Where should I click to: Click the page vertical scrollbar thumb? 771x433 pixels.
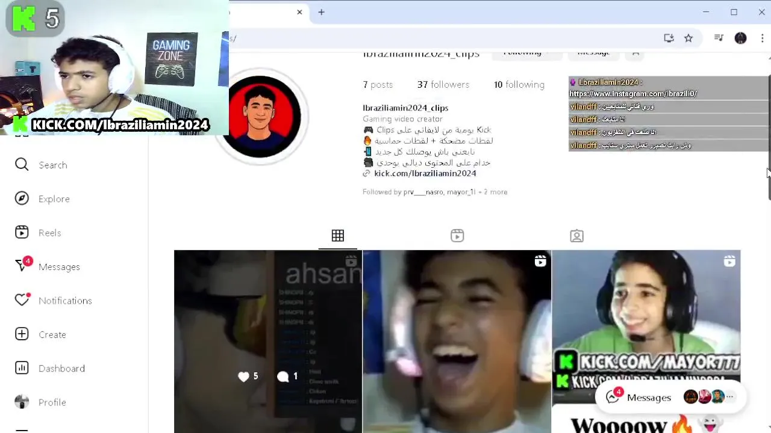coord(769,138)
